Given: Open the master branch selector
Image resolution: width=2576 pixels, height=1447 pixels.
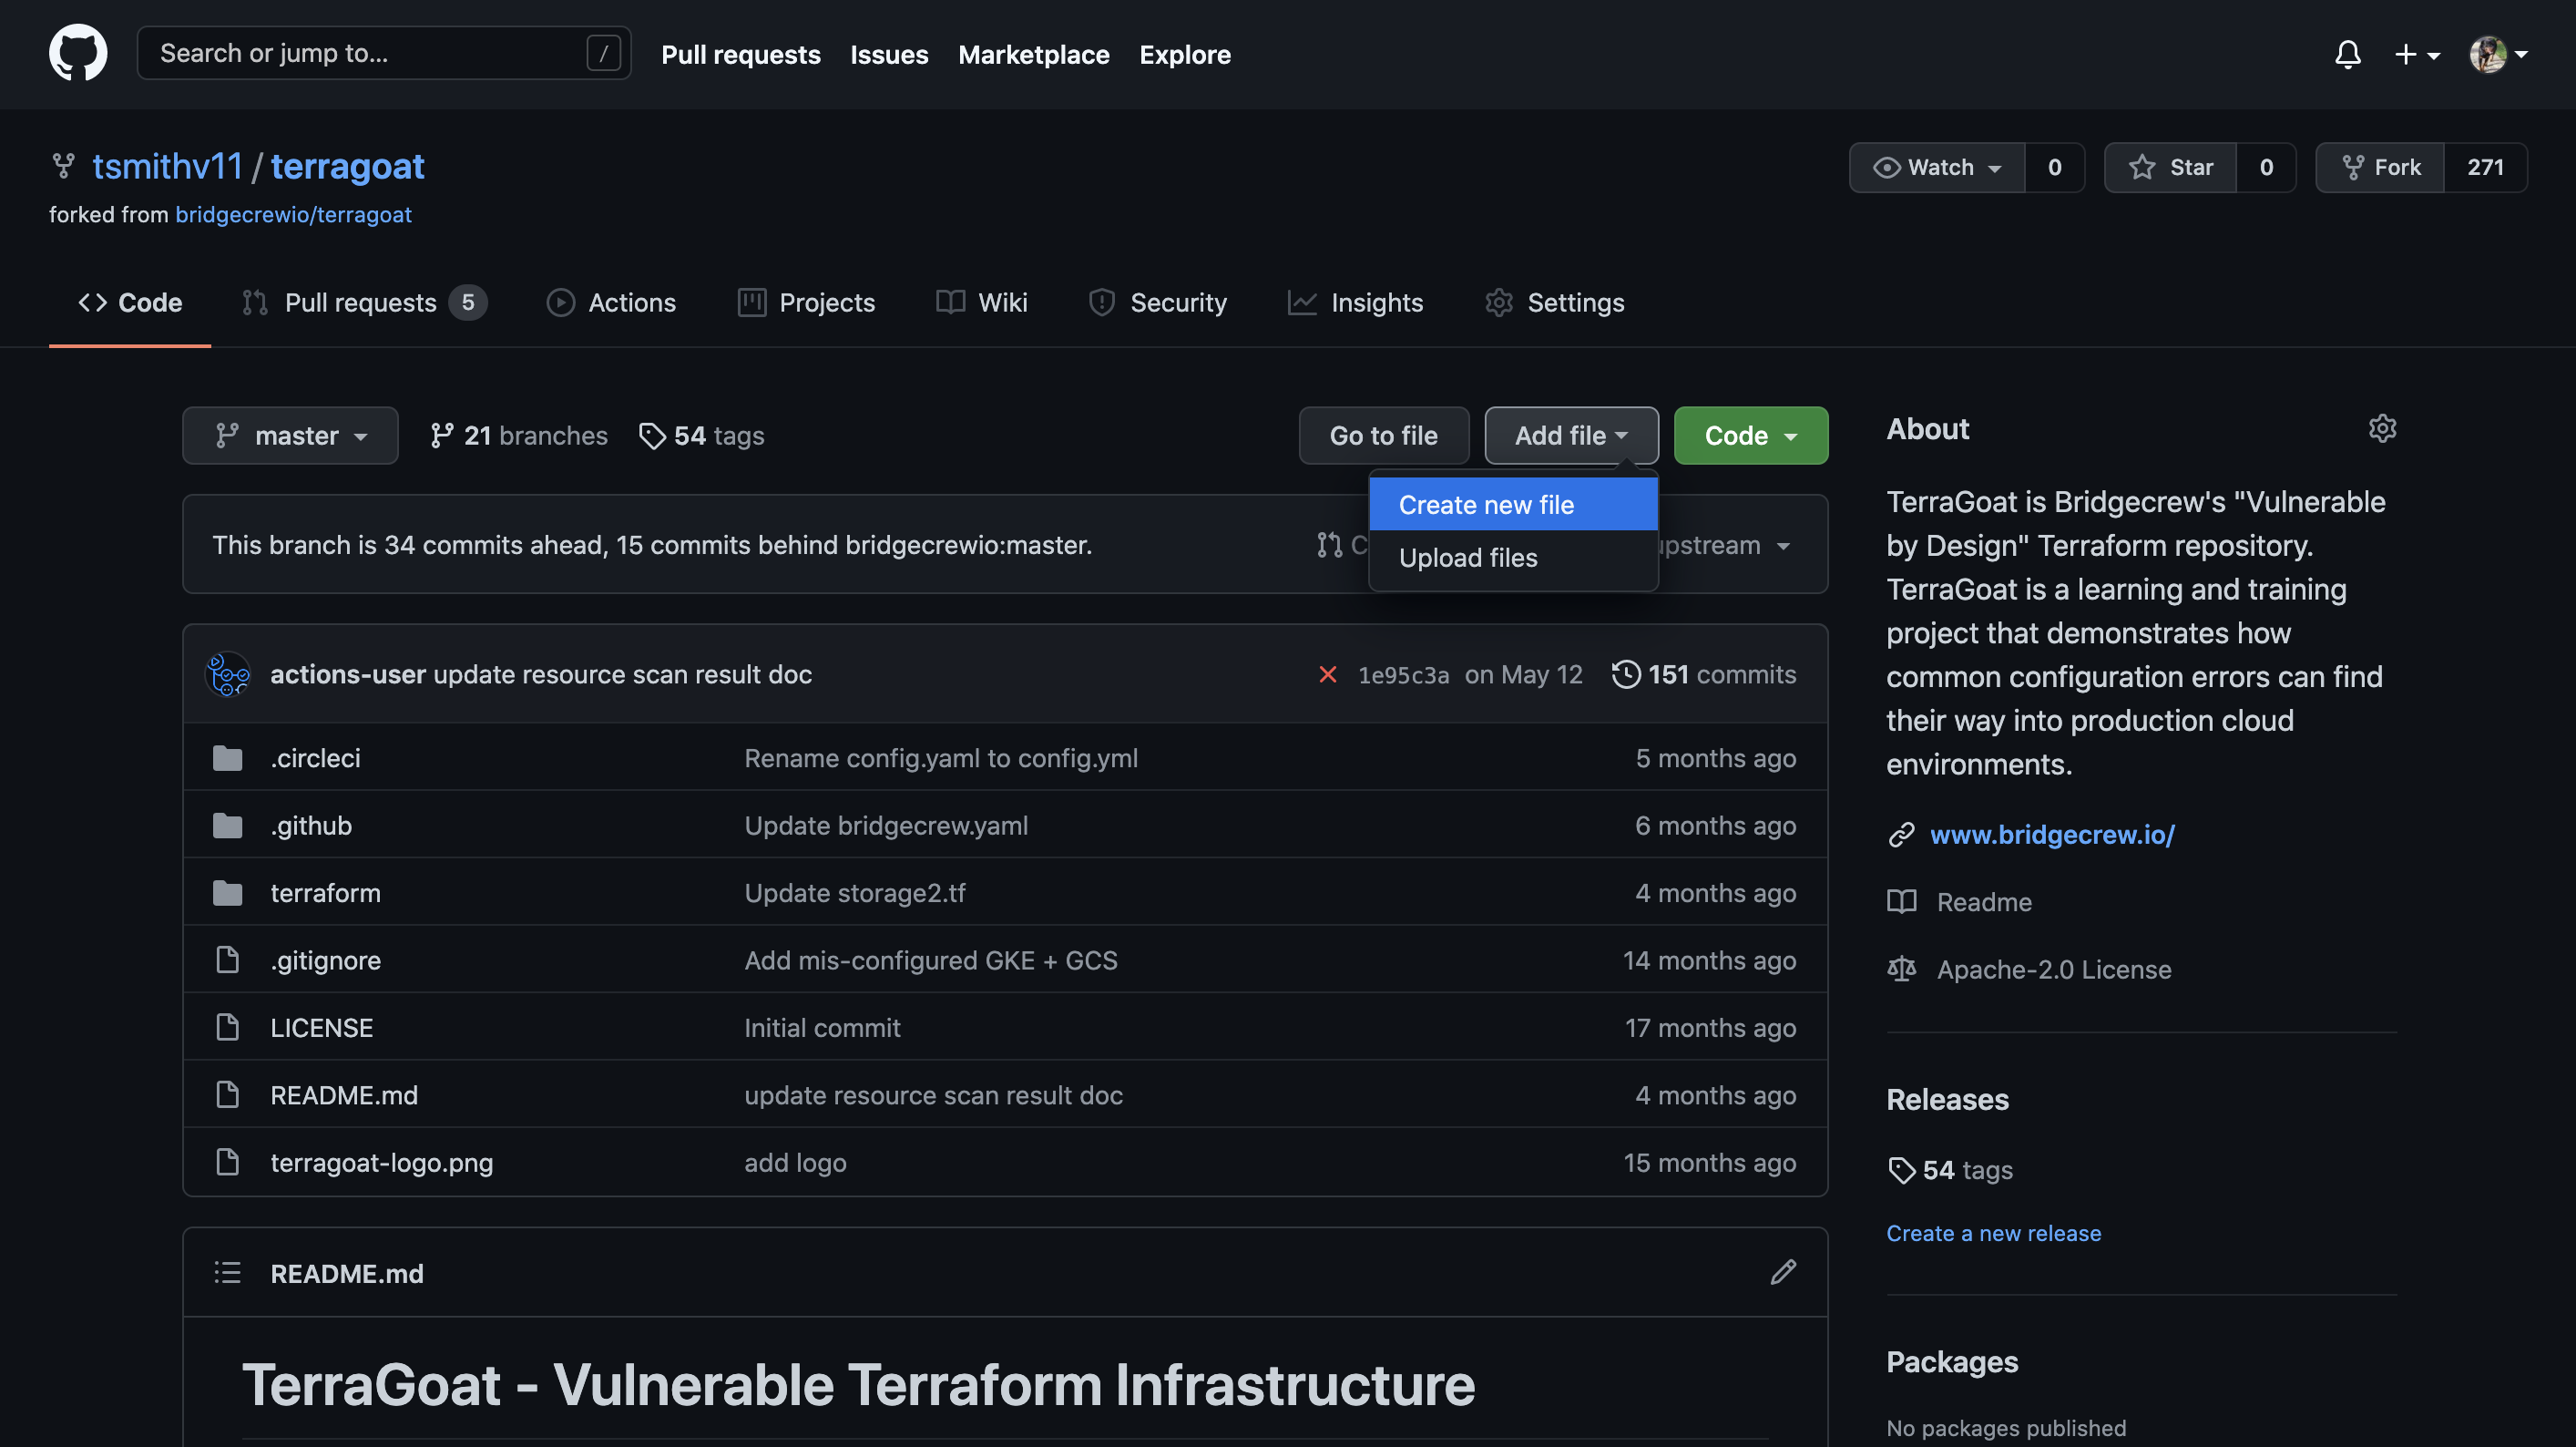Looking at the screenshot, I should [x=290, y=436].
